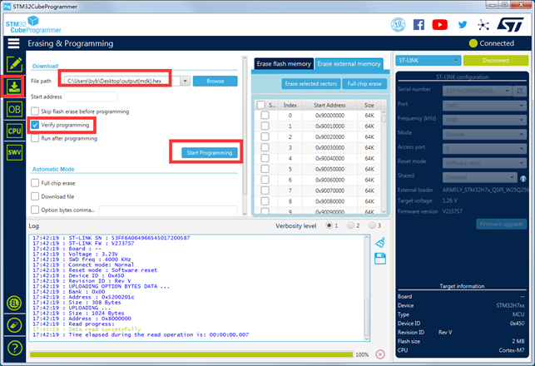
Task: Open Erasing & Programming download icon
Action: click(14, 87)
